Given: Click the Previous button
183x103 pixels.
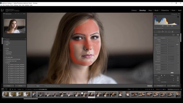Looking at the screenshot, I should [160, 86].
